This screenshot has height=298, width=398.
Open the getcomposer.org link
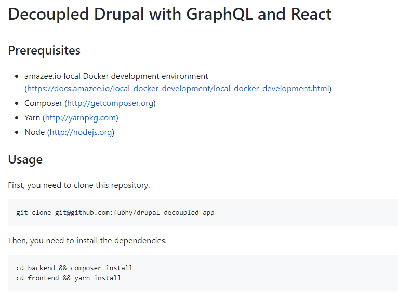click(x=110, y=103)
